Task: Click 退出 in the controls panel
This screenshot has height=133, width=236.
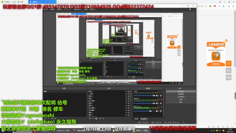Action: [181, 102]
